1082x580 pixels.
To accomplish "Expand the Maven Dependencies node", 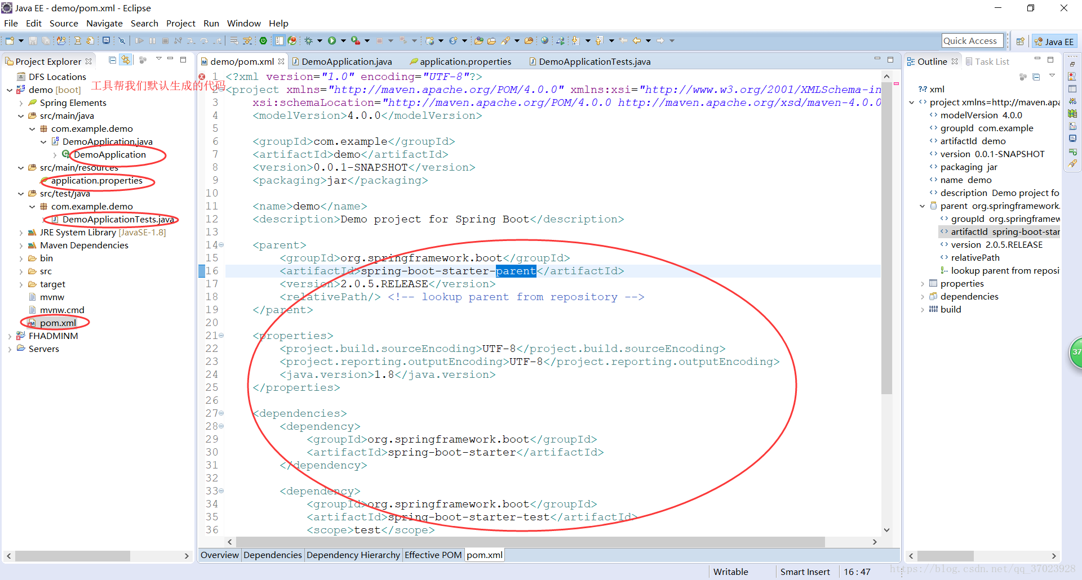I will tap(21, 246).
